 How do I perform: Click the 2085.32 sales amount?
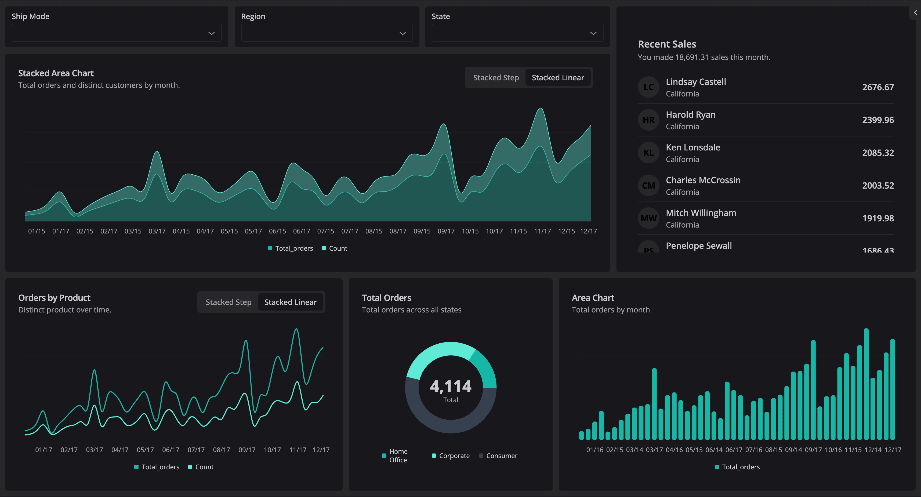pos(878,153)
